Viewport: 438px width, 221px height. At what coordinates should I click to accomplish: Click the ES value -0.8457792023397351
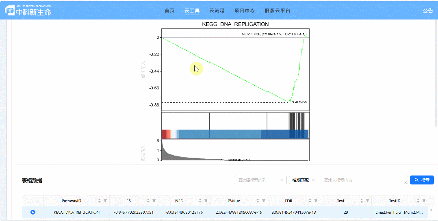134,212
